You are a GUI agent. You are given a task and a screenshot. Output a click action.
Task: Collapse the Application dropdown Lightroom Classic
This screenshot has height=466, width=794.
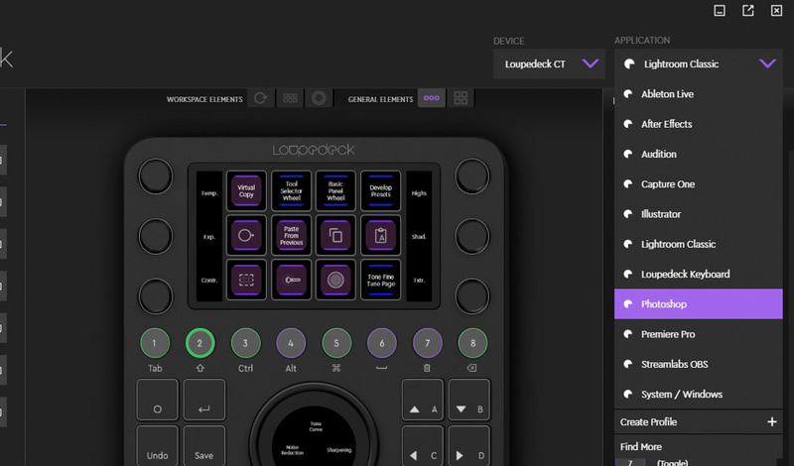[x=699, y=63]
